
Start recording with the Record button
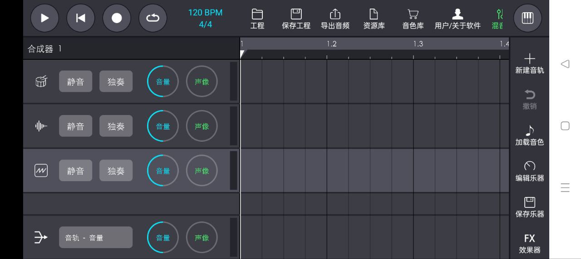click(x=117, y=18)
